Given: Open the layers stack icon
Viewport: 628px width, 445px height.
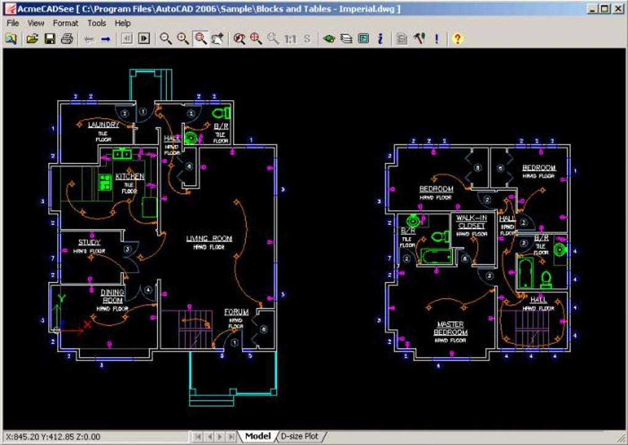Looking at the screenshot, I should [x=346, y=39].
